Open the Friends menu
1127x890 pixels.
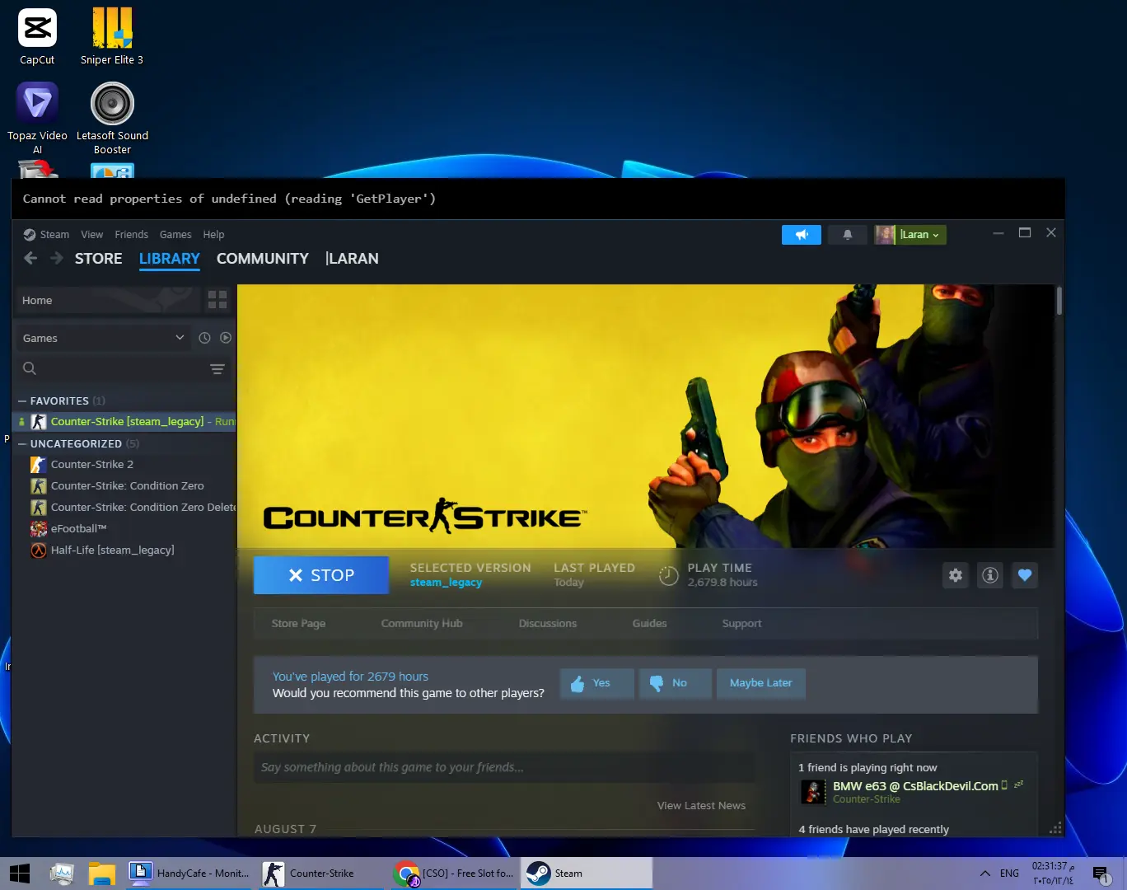pyautogui.click(x=132, y=235)
